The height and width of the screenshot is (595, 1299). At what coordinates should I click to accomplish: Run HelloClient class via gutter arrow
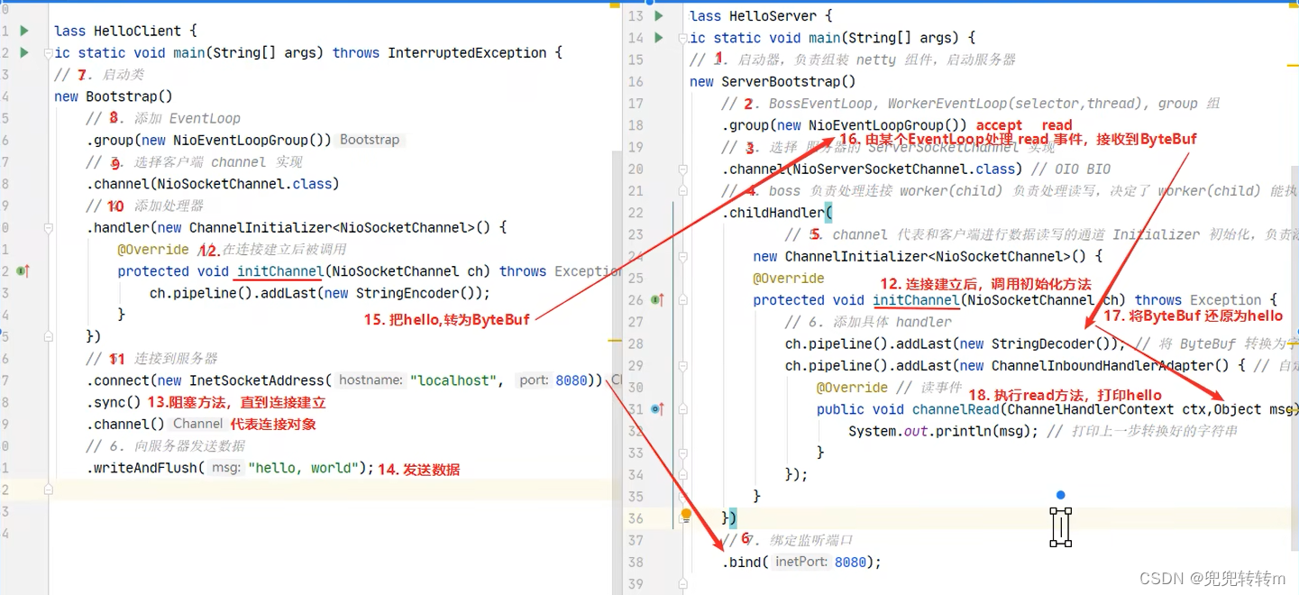tap(24, 31)
